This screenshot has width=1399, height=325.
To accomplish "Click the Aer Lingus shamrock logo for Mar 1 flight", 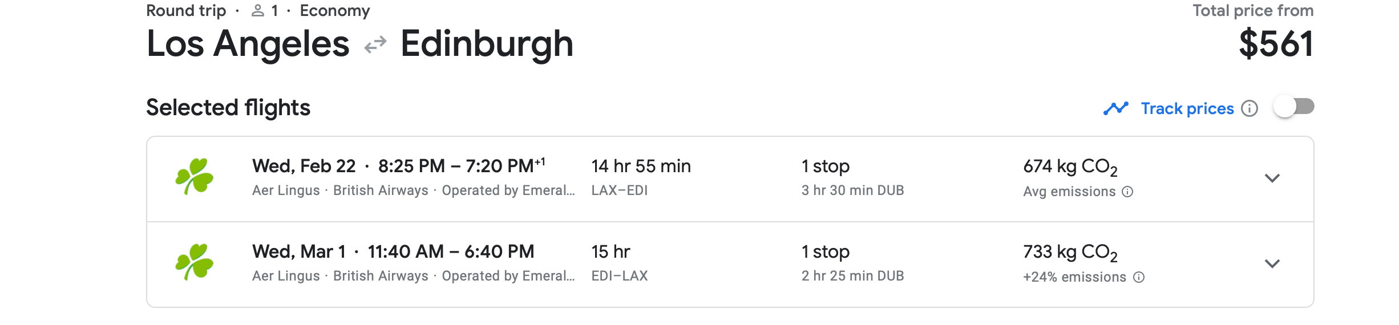I will tap(195, 262).
